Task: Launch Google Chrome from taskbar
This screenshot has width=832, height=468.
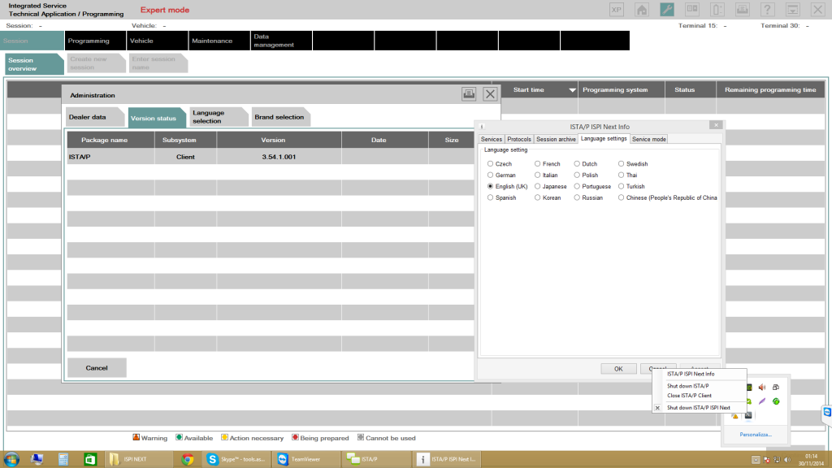Action: [188, 459]
